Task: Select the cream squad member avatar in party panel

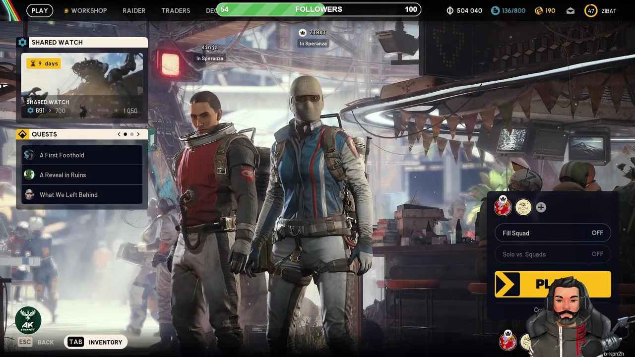Action: [x=523, y=208]
